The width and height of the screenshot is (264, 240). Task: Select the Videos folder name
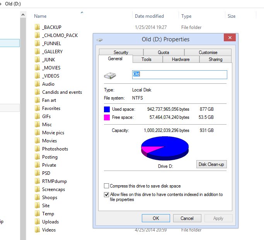tap(49, 230)
